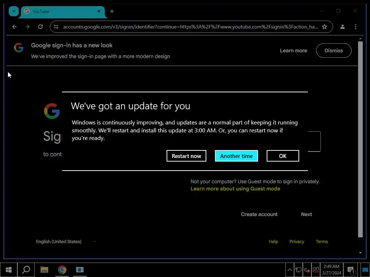Viewport: 370px width, 277px height.
Task: Open a new tab with plus button
Action: pyautogui.click(x=112, y=11)
